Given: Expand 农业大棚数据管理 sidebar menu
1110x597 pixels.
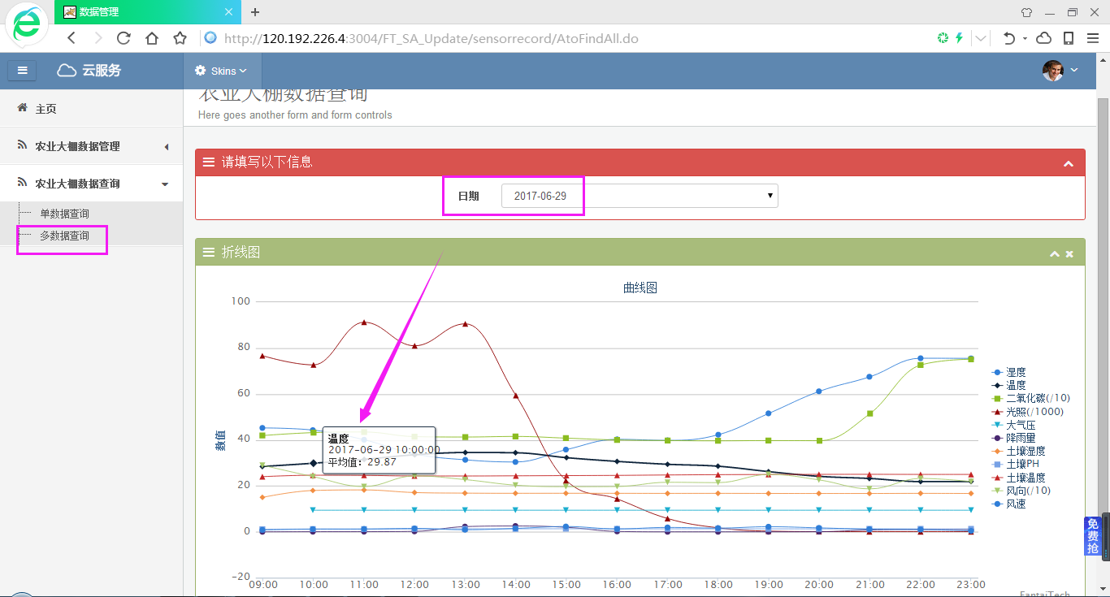Looking at the screenshot, I should point(77,146).
